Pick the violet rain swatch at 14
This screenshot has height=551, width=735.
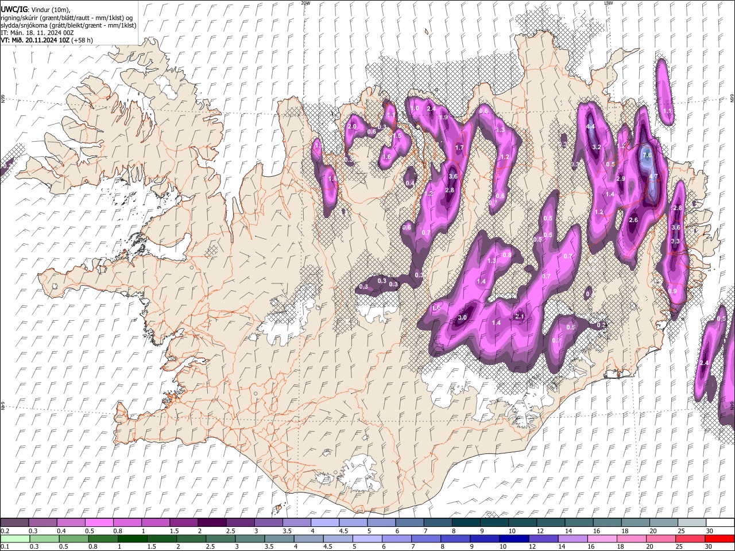click(572, 539)
